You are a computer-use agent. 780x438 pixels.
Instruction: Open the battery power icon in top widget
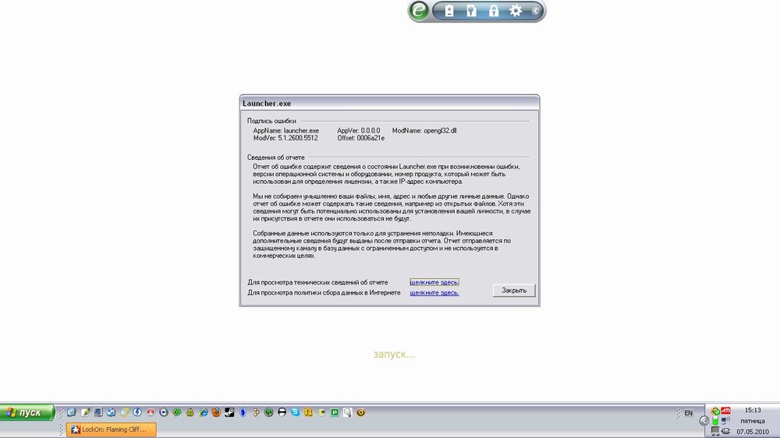click(449, 10)
